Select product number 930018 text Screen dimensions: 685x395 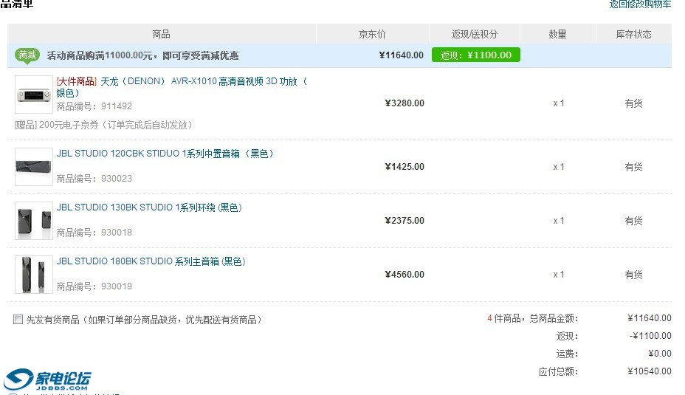(117, 233)
